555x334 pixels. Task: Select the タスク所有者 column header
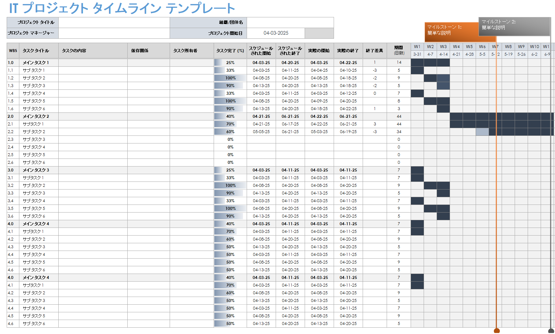pyautogui.click(x=192, y=51)
